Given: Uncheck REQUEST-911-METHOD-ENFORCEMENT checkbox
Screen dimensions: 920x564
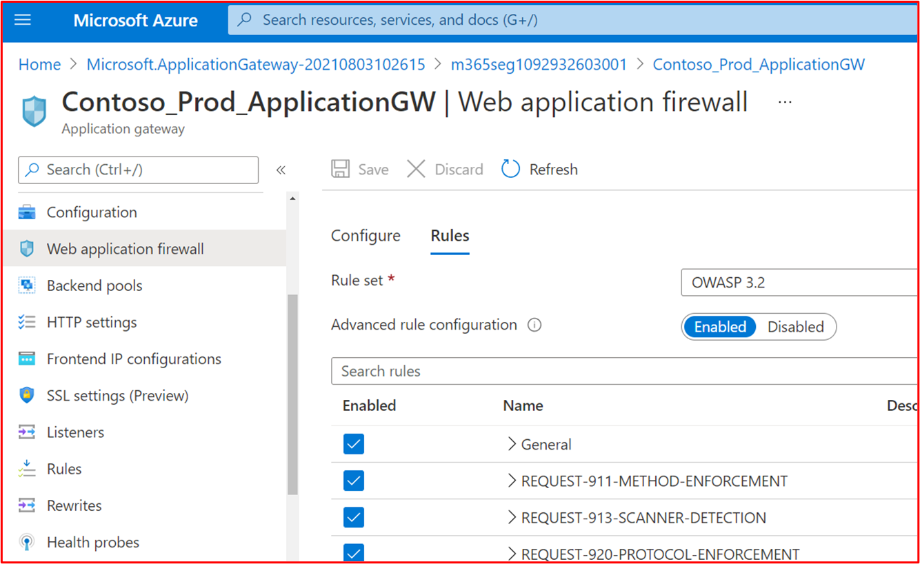Looking at the screenshot, I should (354, 481).
